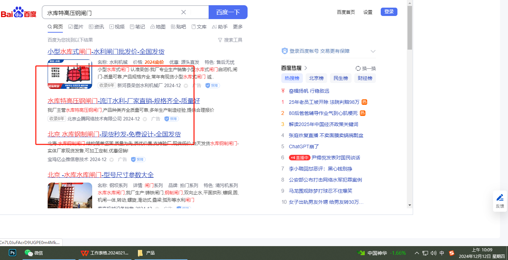The height and width of the screenshot is (260, 508).
Task: Open the 水库特高压钢闸门-流汀水利 result link
Action: tap(123, 101)
